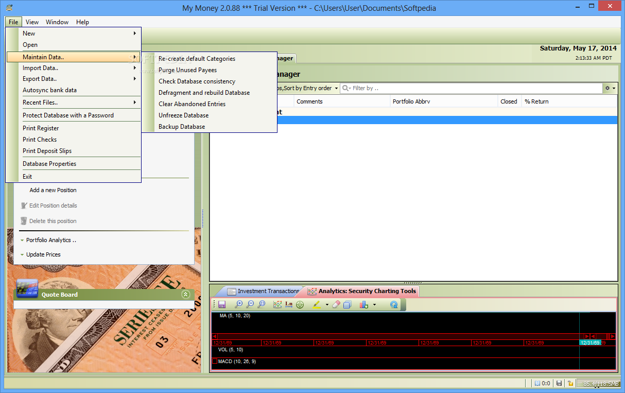
Task: Click the Investment Transactions tab icon
Action: [x=232, y=292]
